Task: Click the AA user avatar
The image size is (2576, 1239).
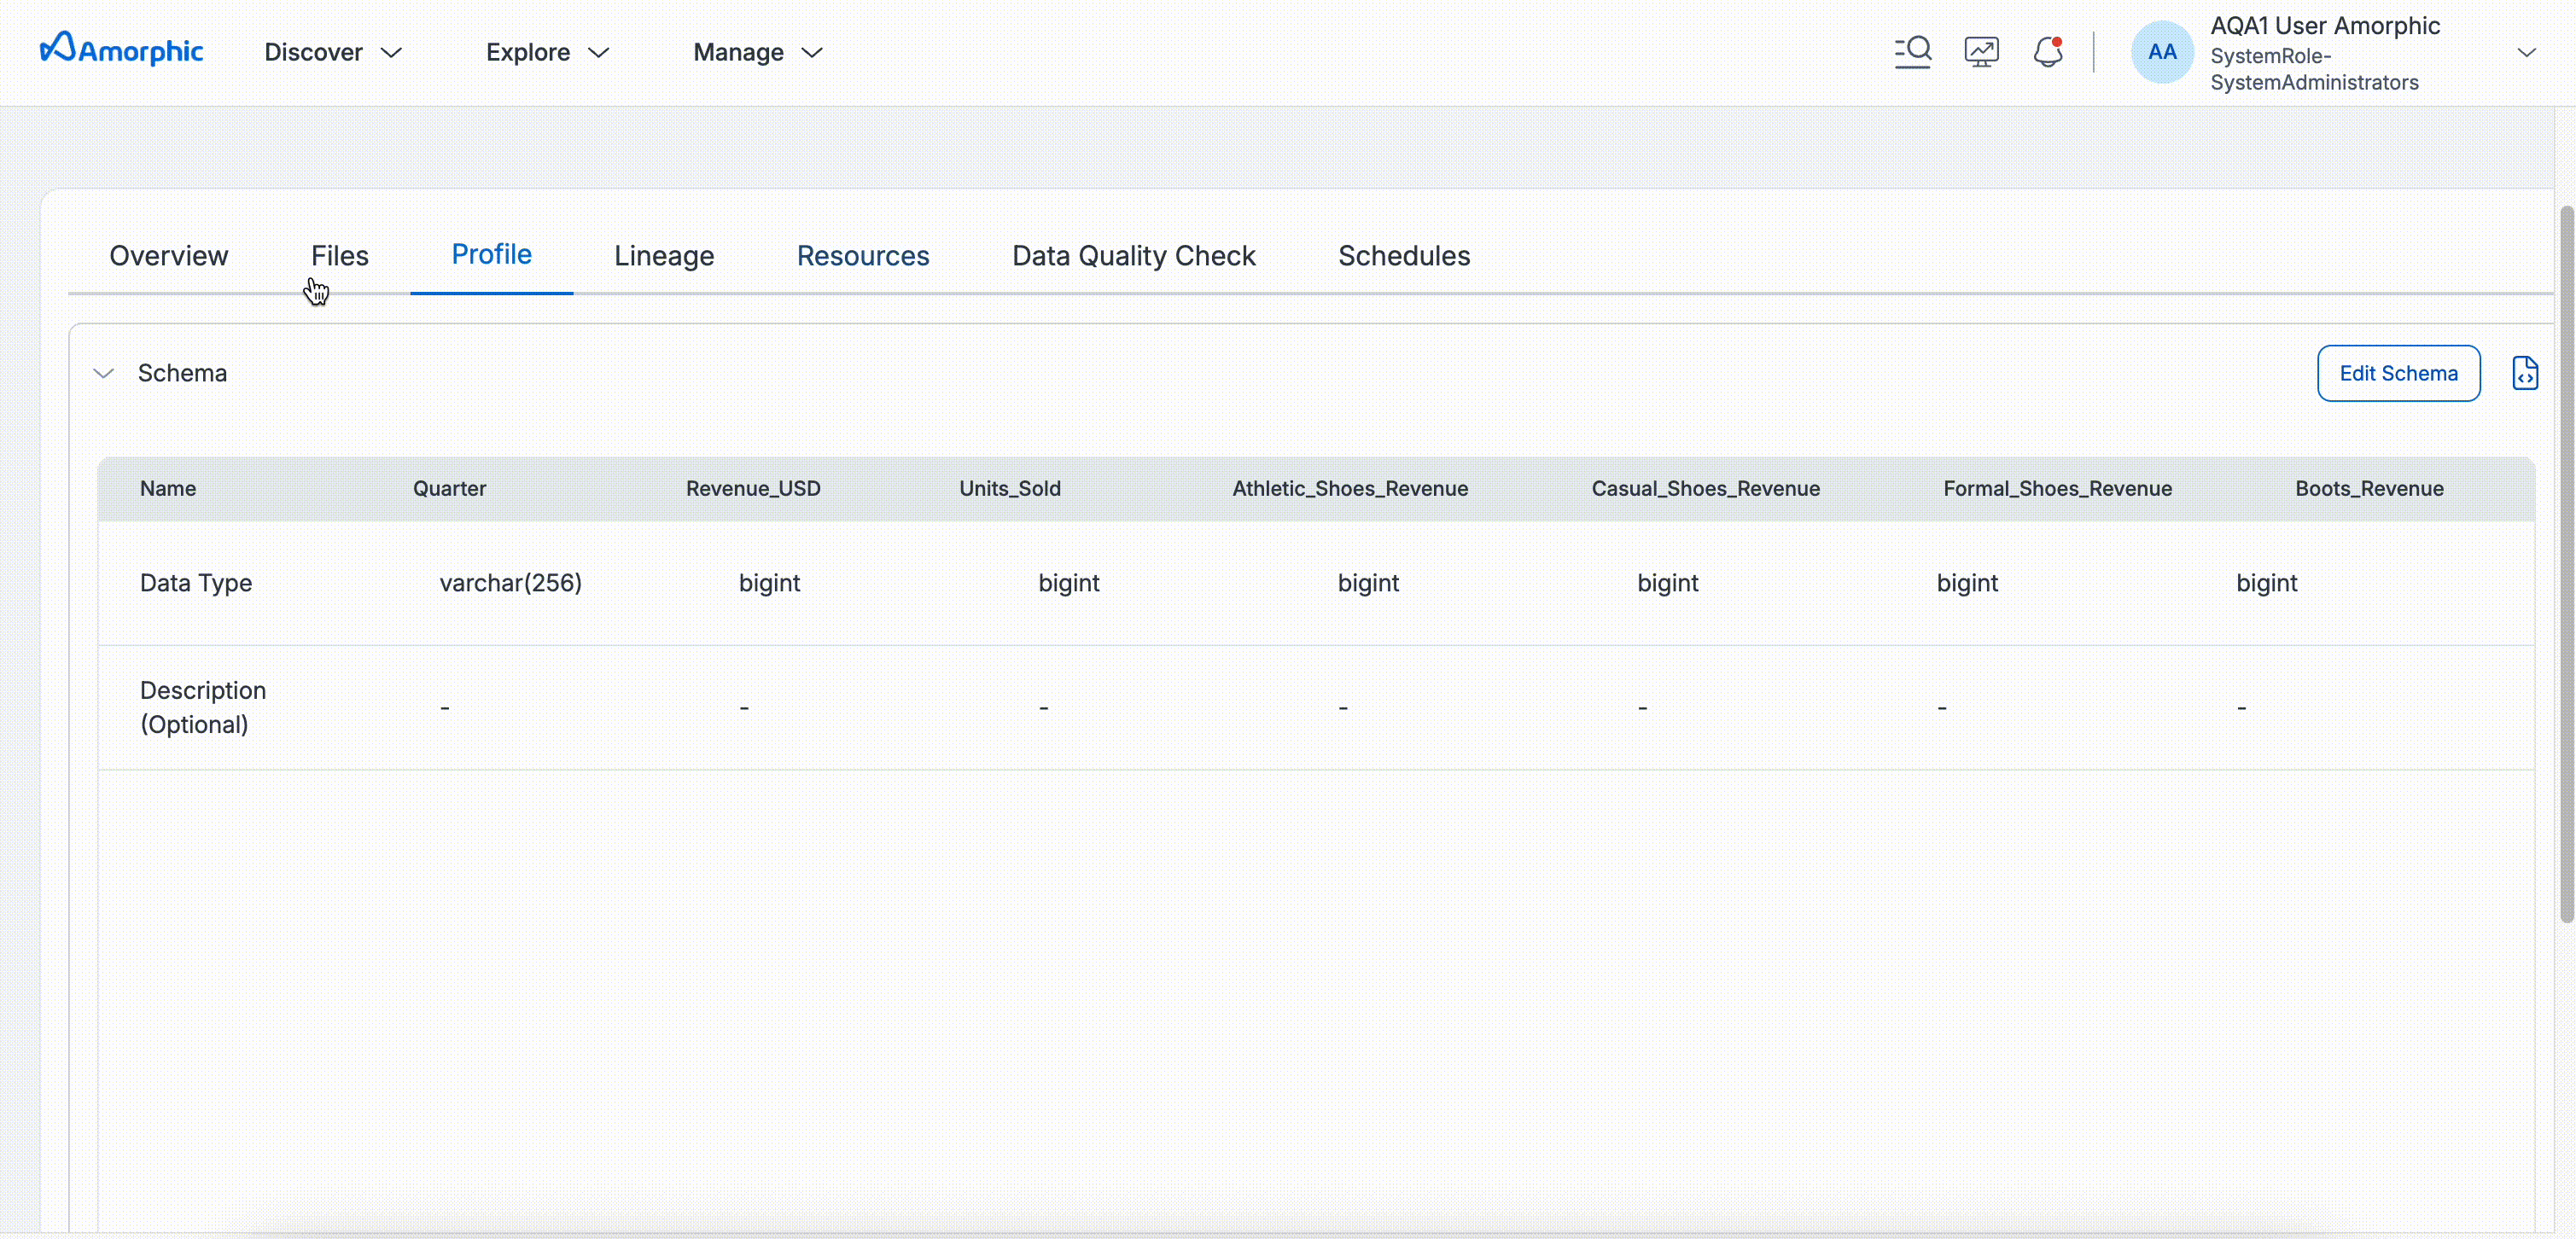Action: pyautogui.click(x=2162, y=52)
